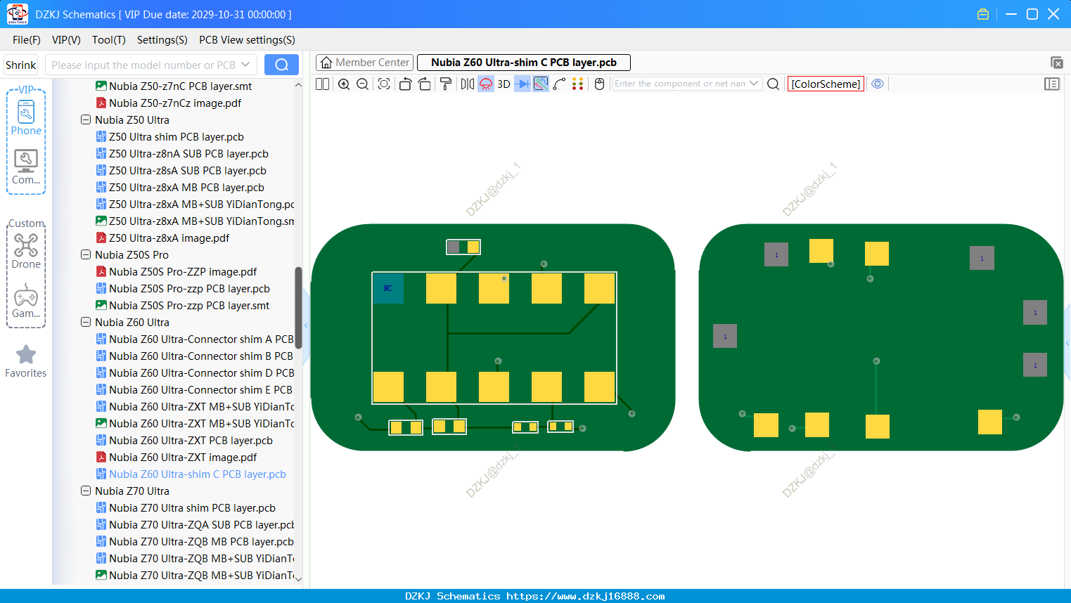Screen dimensions: 1071x603
Task: Open the Phone category in sidebar
Action: (x=26, y=117)
